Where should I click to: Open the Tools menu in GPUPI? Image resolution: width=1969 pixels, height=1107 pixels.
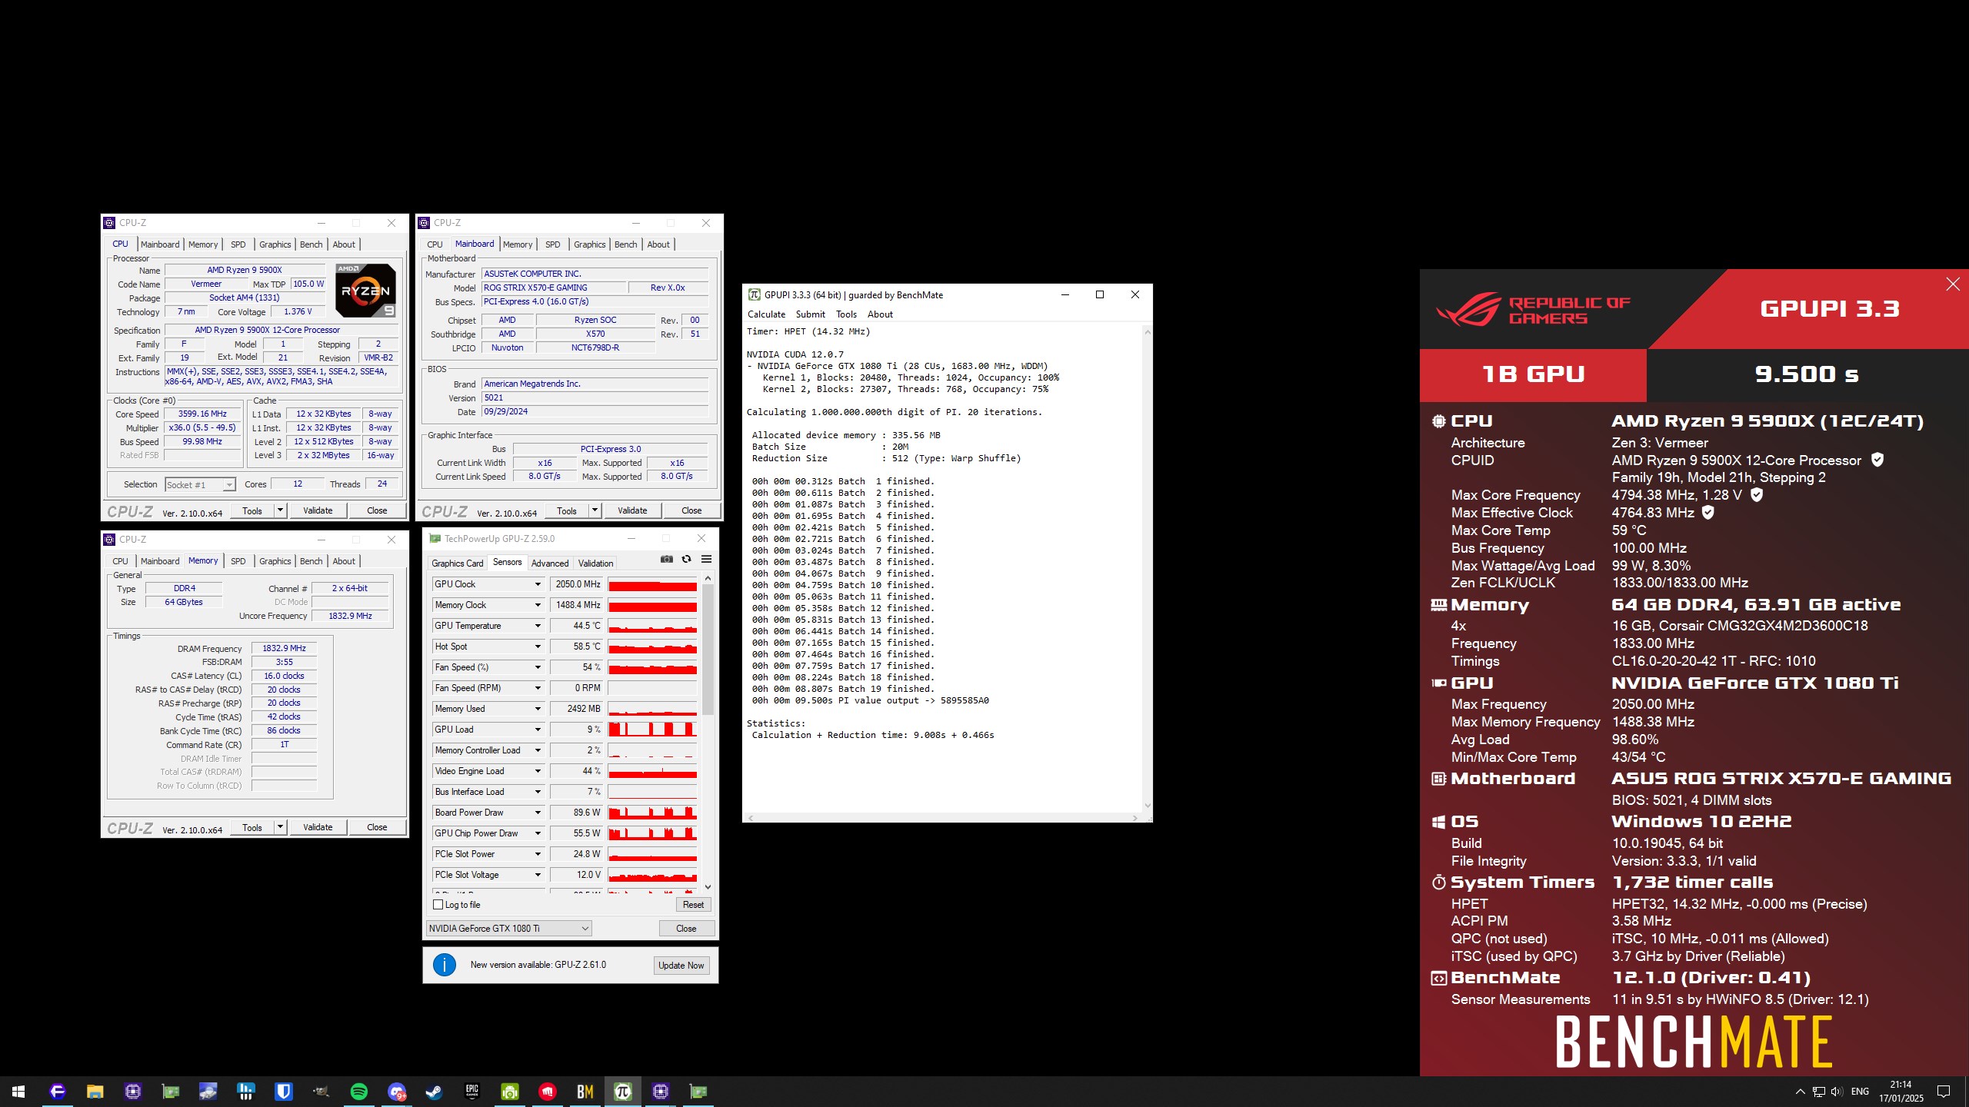846,314
